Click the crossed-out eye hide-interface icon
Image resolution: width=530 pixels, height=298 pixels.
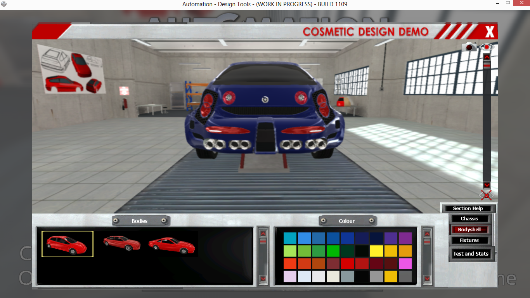[x=487, y=195]
